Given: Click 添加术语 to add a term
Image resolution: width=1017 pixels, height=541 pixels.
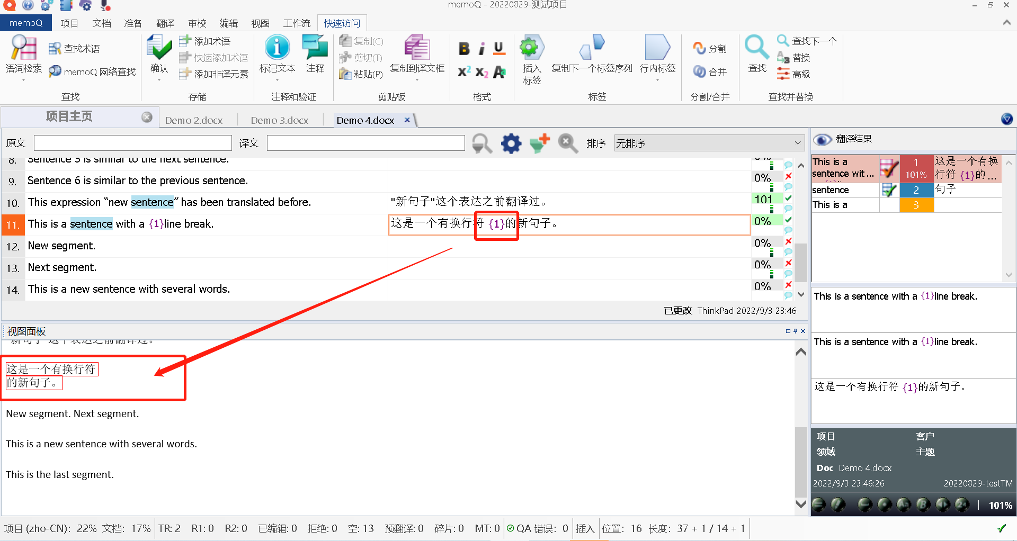Looking at the screenshot, I should click(205, 41).
